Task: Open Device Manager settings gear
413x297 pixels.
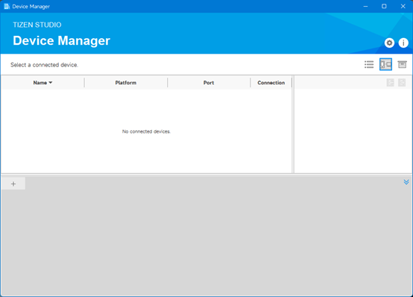Action: pos(389,43)
